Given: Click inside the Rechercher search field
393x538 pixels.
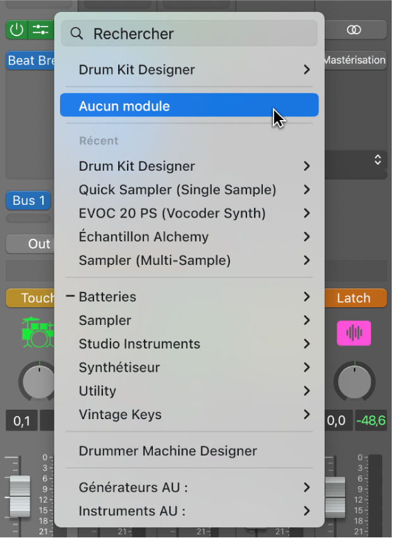Looking at the screenshot, I should click(x=190, y=34).
